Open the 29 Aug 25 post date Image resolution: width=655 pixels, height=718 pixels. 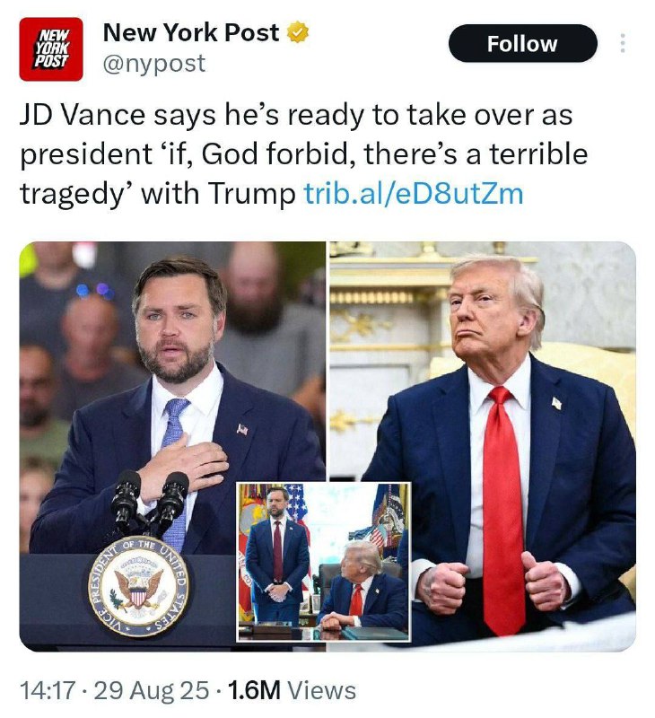pyautogui.click(x=152, y=691)
